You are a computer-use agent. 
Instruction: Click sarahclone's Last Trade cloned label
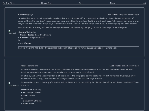[x=124, y=66]
